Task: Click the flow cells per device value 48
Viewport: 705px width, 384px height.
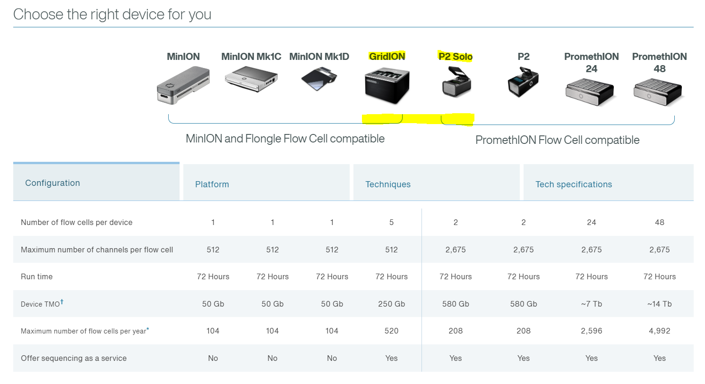Action: coord(660,222)
